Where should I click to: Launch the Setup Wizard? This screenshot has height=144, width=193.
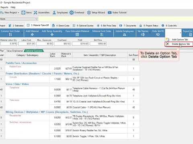click(x=96, y=12)
